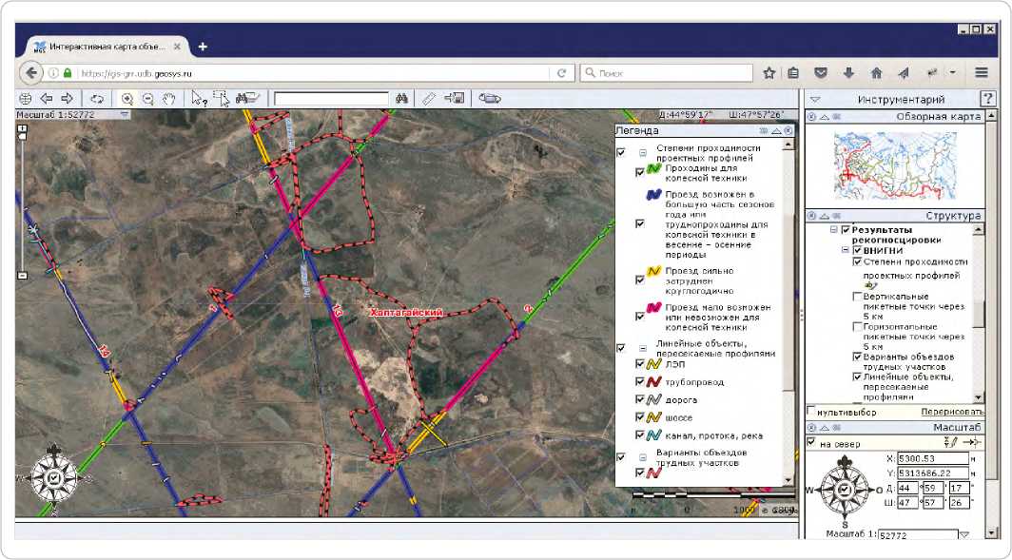
Task: Collapse Инструментарий panel with triangle
Action: [x=815, y=99]
